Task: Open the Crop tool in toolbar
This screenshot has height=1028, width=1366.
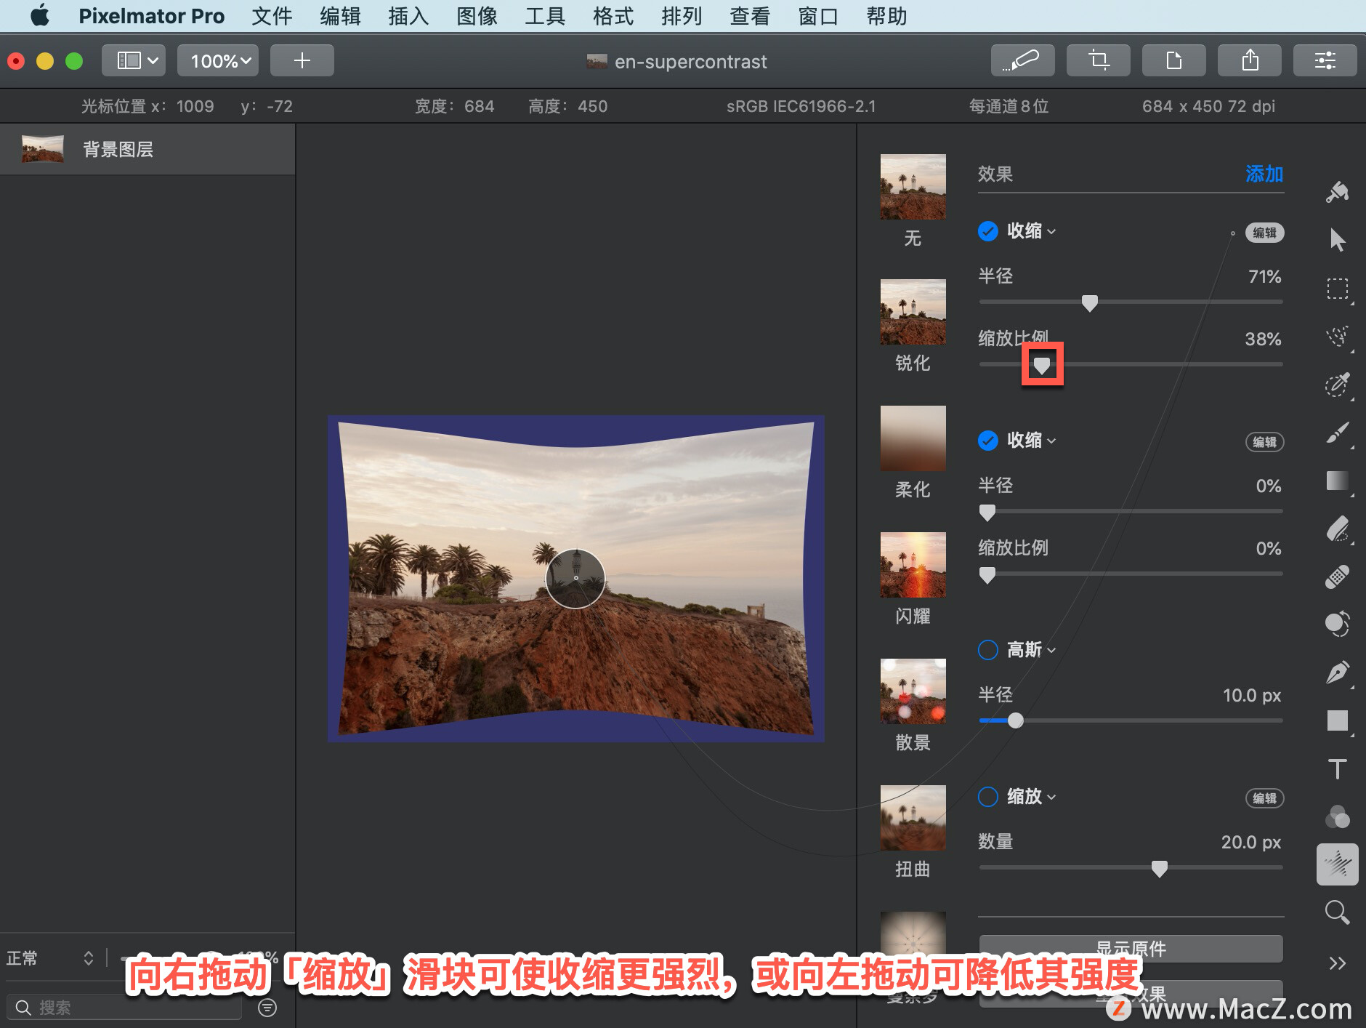Action: (x=1099, y=60)
